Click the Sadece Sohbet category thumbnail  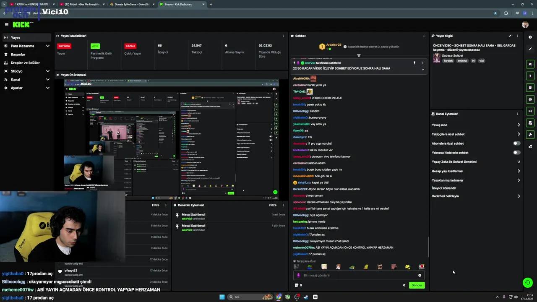click(x=437, y=58)
